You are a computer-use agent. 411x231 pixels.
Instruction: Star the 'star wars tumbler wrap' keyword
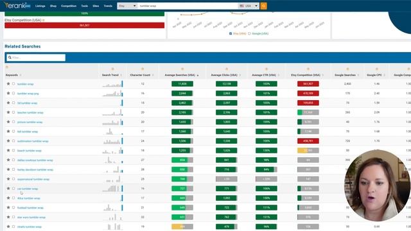click(x=8, y=217)
